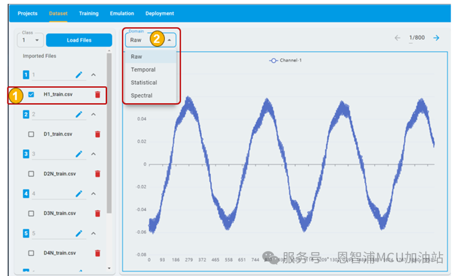Click the file list scroll-down arrow
The image size is (458, 276).
coord(109,268)
